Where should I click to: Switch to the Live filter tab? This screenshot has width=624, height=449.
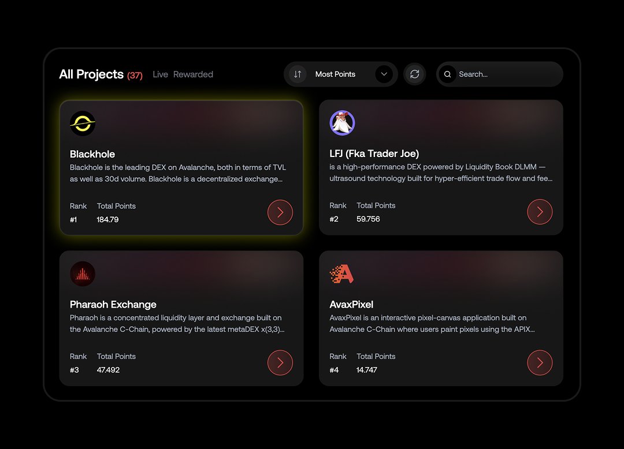161,74
